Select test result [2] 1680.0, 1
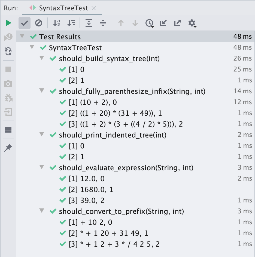Screen dimensions: 255x257 (91, 189)
